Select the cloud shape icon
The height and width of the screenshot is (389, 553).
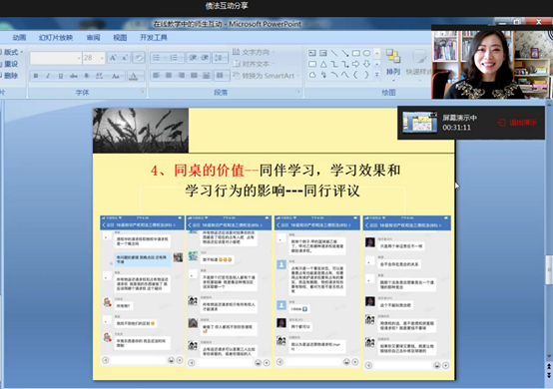pyautogui.click(x=312, y=75)
